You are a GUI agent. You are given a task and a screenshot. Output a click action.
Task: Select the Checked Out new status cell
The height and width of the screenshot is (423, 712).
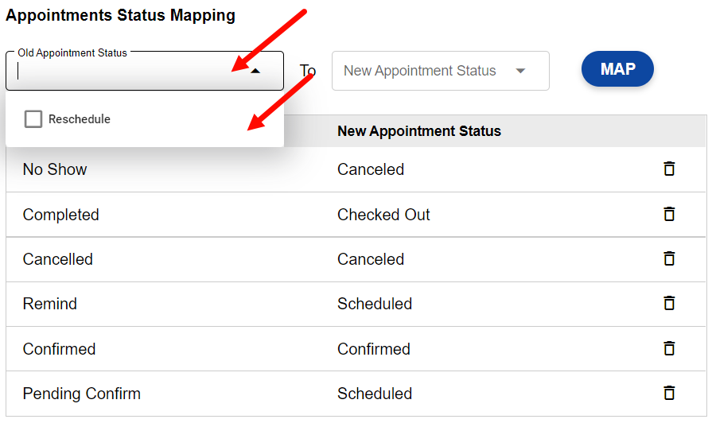tap(383, 215)
